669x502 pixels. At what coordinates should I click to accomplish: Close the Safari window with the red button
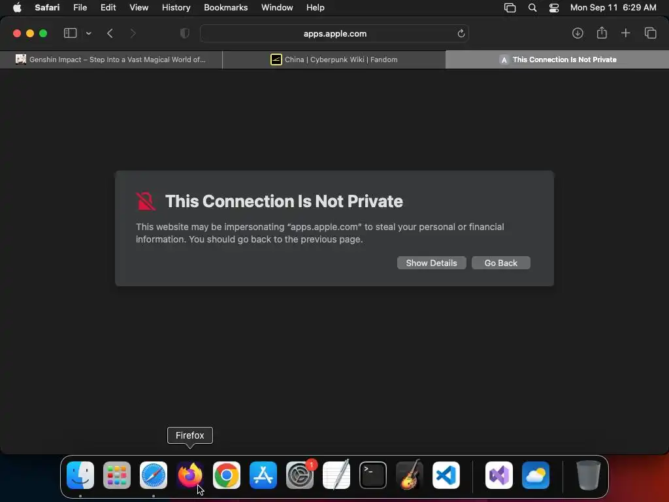[17, 33]
